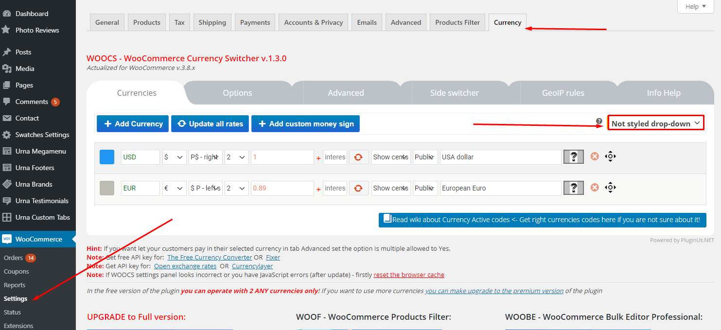The image size is (721, 330).
Task: Click the USD currency code field
Action: [x=141, y=157]
